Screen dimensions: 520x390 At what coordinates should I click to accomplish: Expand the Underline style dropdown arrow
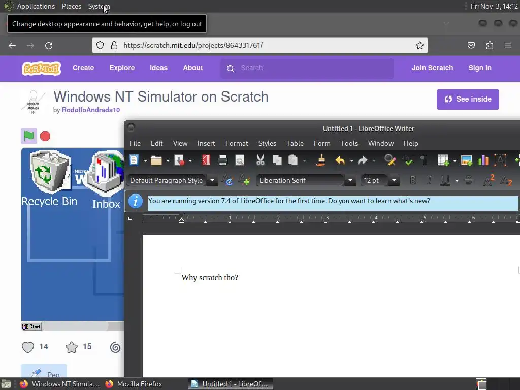pyautogui.click(x=457, y=181)
